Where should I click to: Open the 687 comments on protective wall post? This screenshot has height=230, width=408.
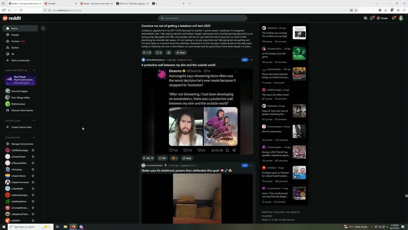[x=162, y=158]
